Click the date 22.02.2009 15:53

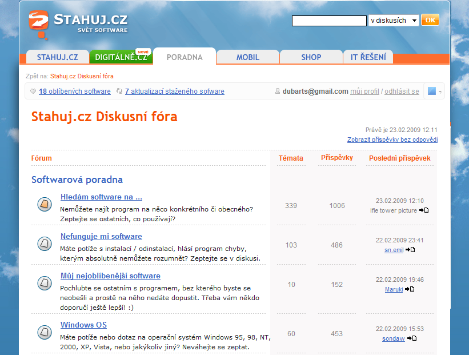(400, 329)
